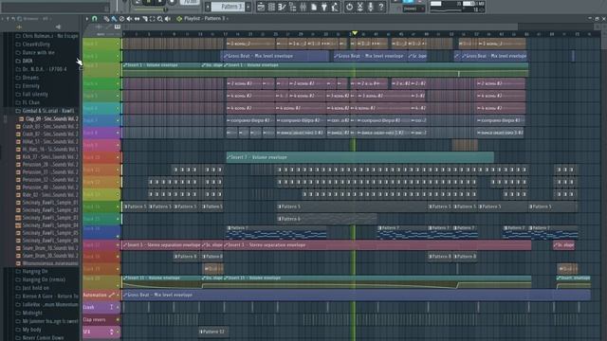
Task: Select the Mute tool in Playlist toolbar
Action: 129,19
